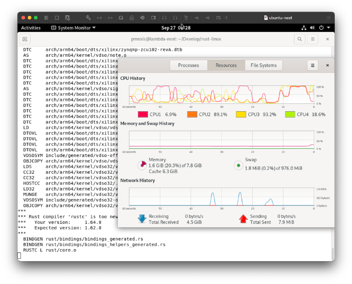Open Activities in the Ubuntu top bar
The height and width of the screenshot is (284, 352).
pyautogui.click(x=31, y=27)
